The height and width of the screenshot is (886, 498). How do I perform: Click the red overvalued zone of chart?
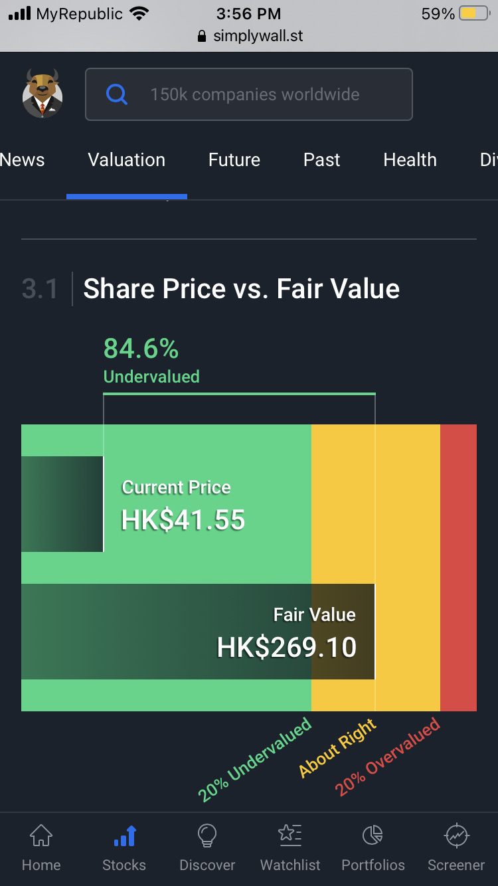pyautogui.click(x=458, y=568)
